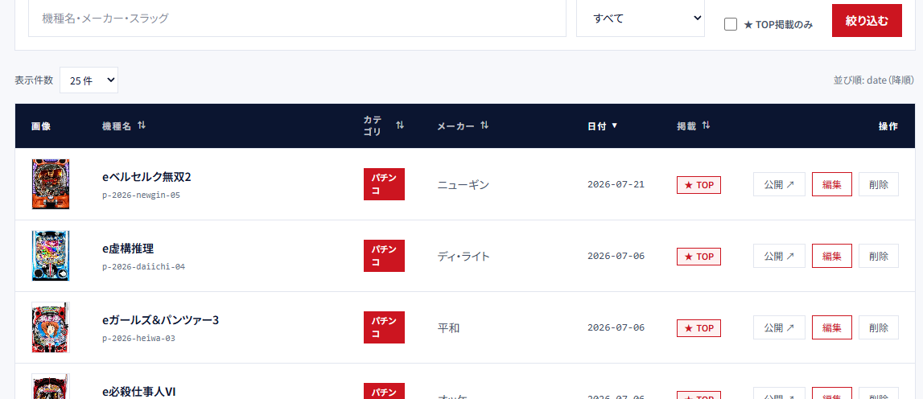Click 編集 for eガールズ&パンツァー3
Screen dimensions: 923x399
pos(832,327)
